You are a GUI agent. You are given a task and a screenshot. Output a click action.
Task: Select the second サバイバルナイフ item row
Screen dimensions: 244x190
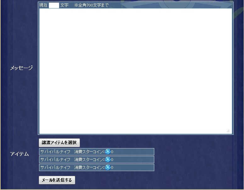pyautogui.click(x=97, y=160)
